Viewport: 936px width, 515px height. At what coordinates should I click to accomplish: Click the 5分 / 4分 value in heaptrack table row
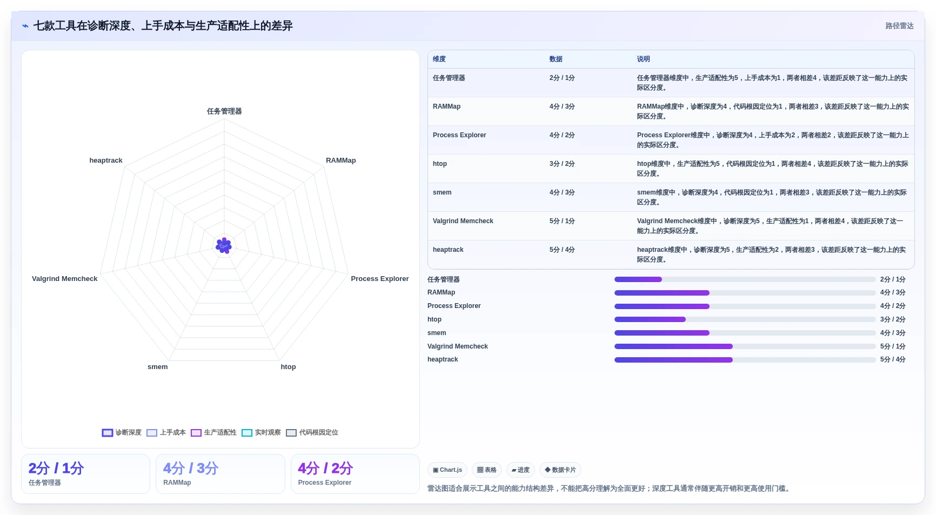pyautogui.click(x=562, y=250)
